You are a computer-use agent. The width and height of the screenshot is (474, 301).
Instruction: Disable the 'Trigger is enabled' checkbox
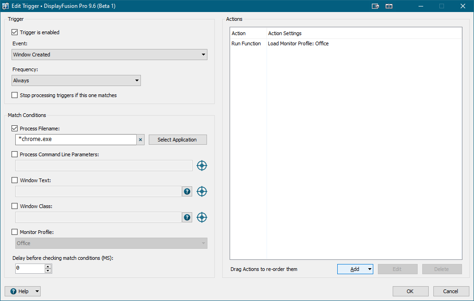tap(15, 32)
